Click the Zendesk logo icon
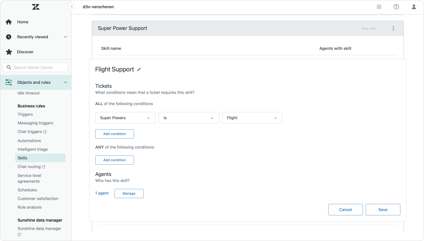The image size is (424, 241). coord(36,7)
